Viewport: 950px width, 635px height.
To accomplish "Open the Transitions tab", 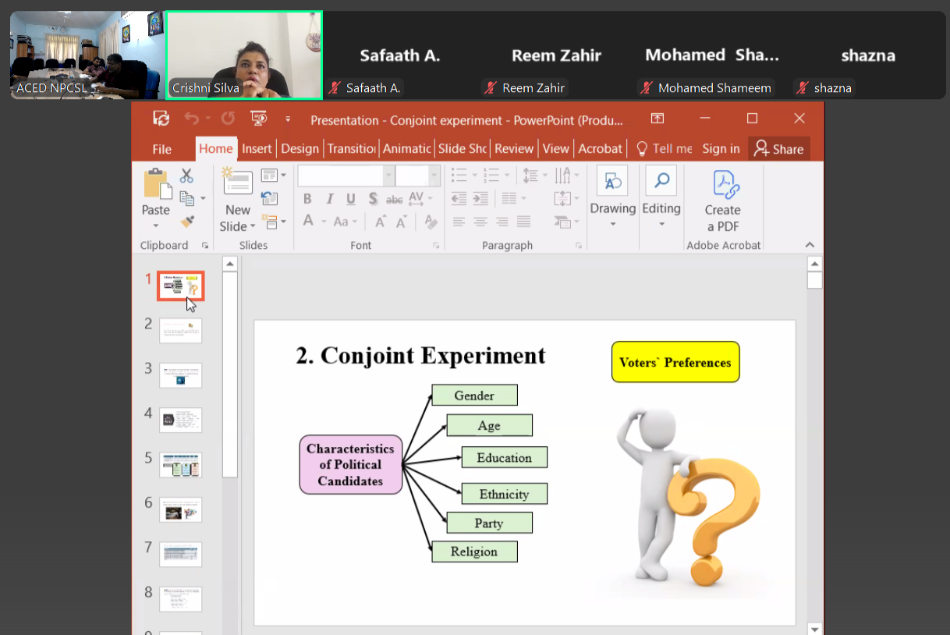I will click(352, 149).
